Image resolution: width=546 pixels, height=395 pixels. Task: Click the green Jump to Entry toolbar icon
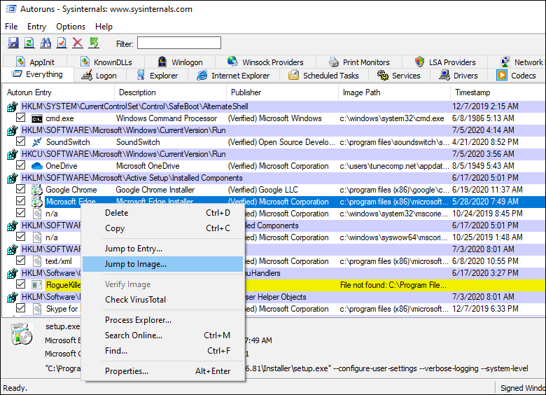click(94, 43)
